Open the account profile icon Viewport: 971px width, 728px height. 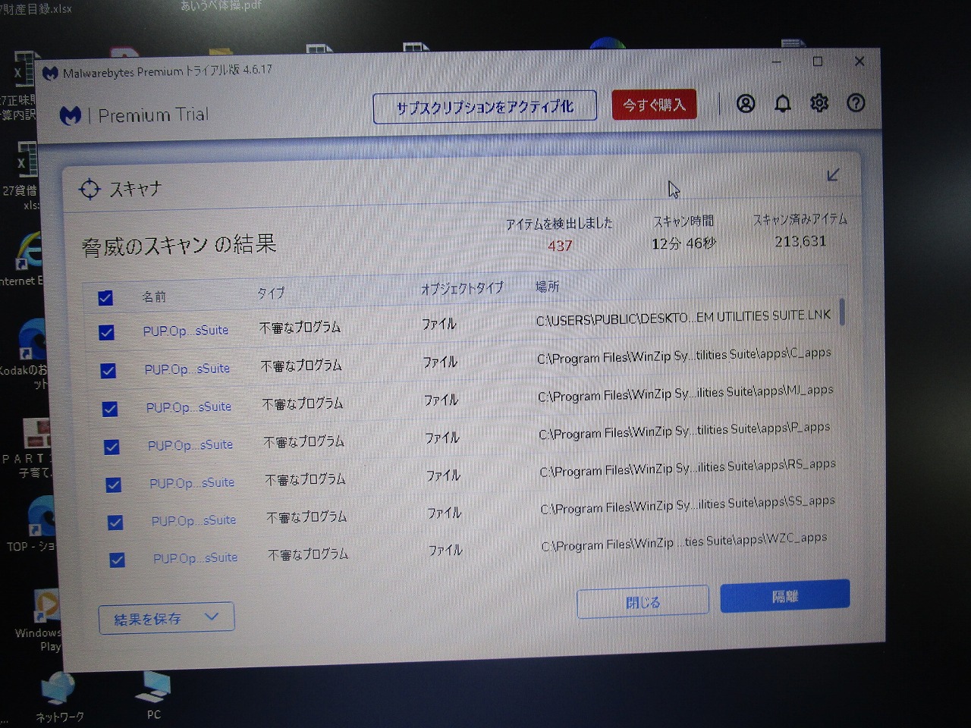pos(745,104)
